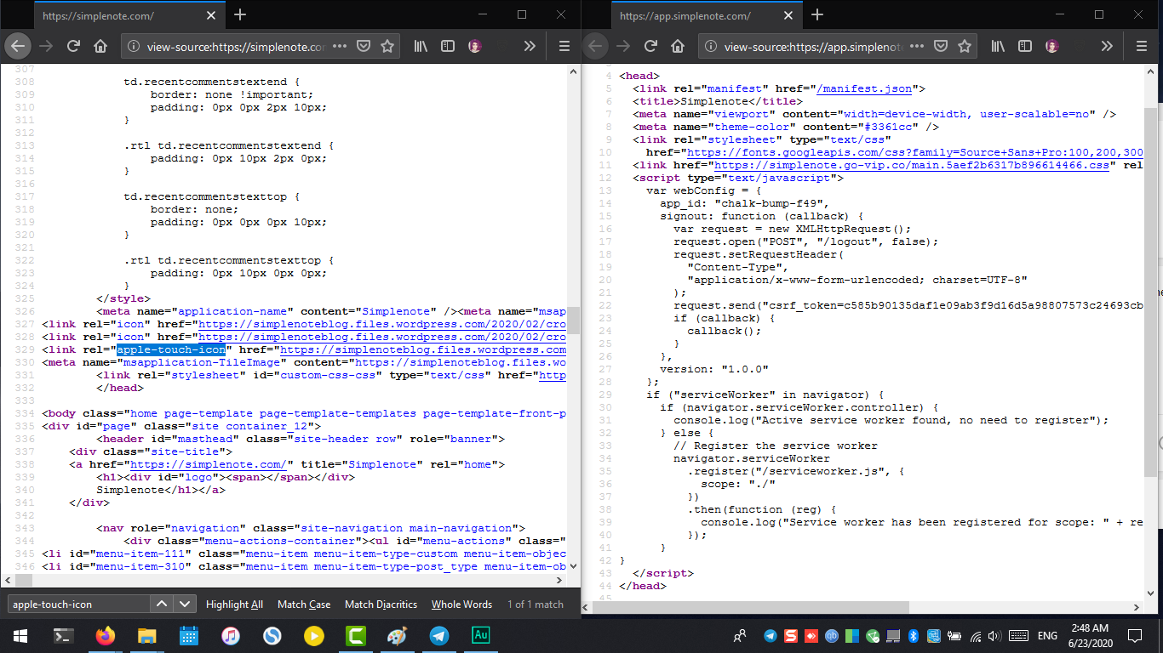Bookmark the page using the star icon
Screen dimensions: 1163x653
point(387,48)
